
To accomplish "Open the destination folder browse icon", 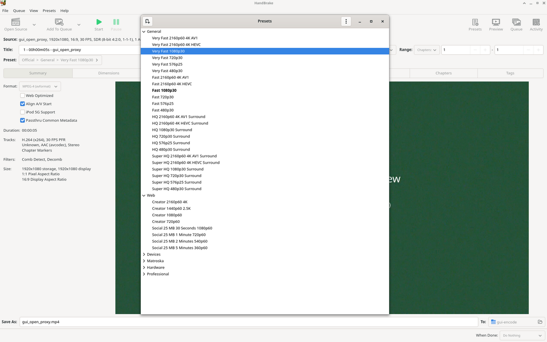I will [x=540, y=322].
